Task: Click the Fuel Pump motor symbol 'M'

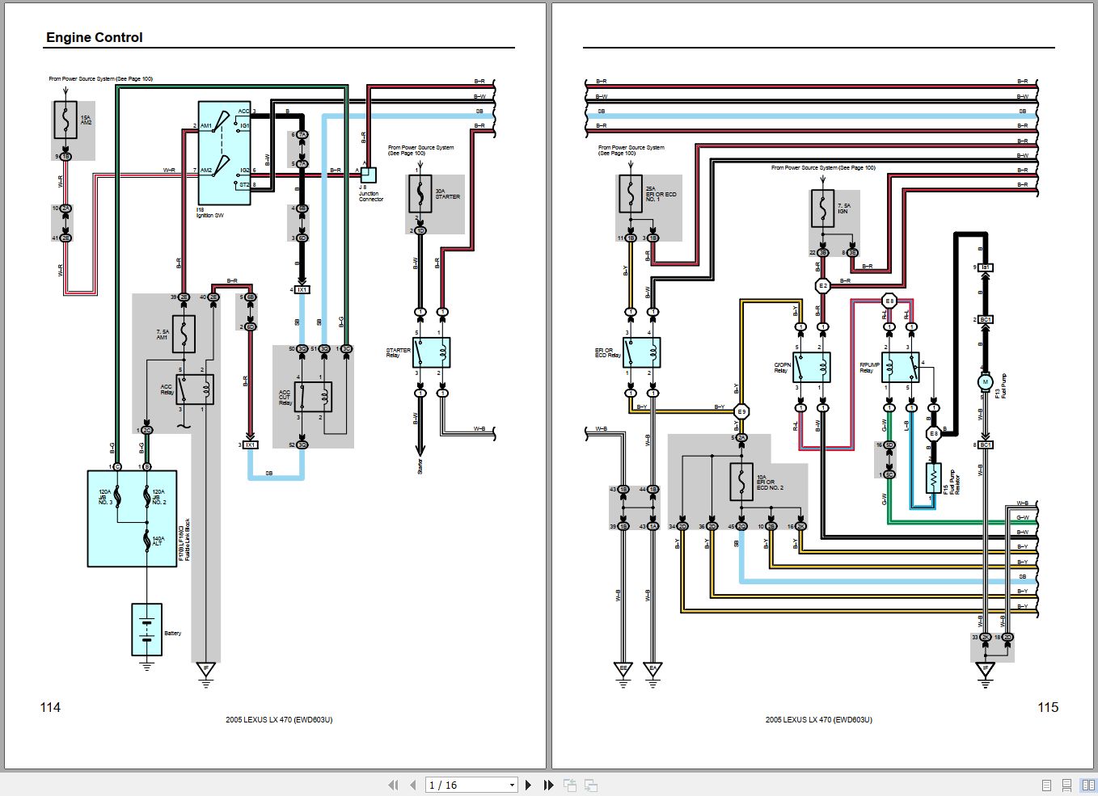Action: coord(985,382)
